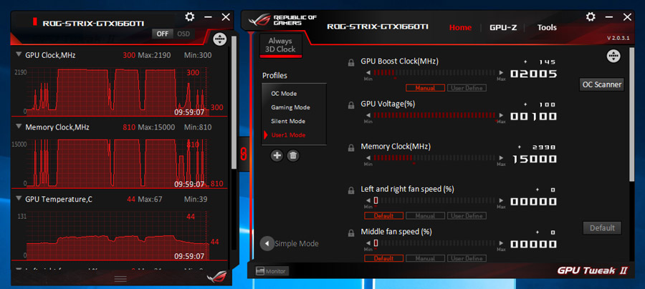This screenshot has width=645, height=289.
Task: Click the Monitor button
Action: [x=272, y=271]
